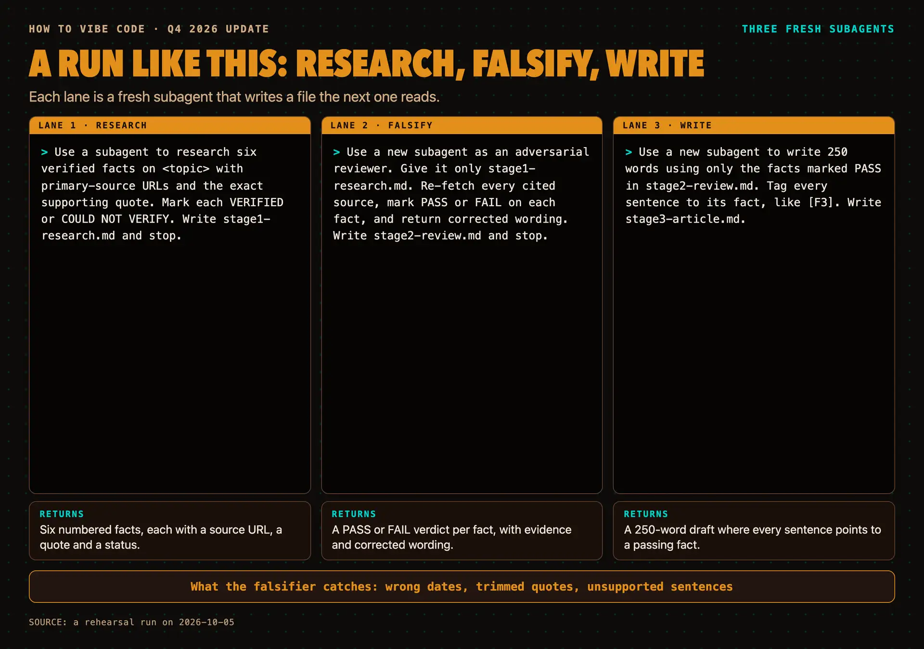Click the RETURNS label under the Write lane
Screen dimensions: 924x649
[646, 514]
